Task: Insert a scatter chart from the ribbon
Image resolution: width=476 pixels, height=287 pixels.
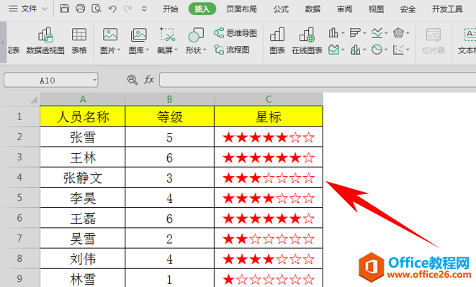Action: pos(398,50)
